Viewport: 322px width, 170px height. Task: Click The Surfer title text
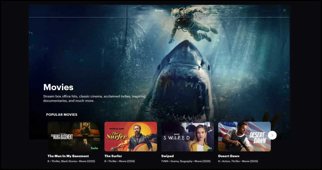click(x=113, y=156)
